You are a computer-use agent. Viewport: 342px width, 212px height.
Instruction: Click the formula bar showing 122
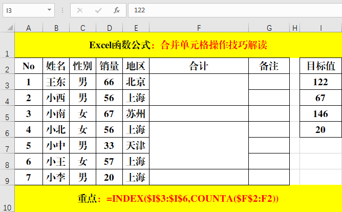click(235, 10)
